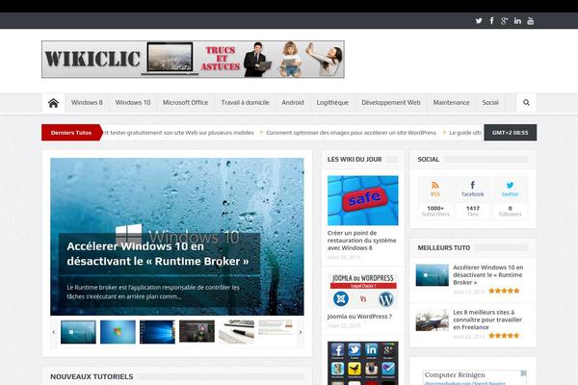Click the GMT+2 08:55 clock box
Screen dimensions: 578x385
pyautogui.click(x=511, y=132)
